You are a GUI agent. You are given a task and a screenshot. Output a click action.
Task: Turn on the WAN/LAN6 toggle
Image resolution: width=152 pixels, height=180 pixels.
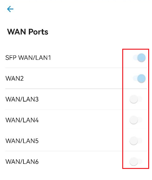point(136,162)
